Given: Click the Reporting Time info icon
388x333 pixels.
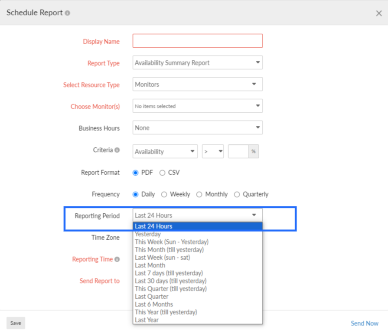Looking at the screenshot, I should coord(117,259).
